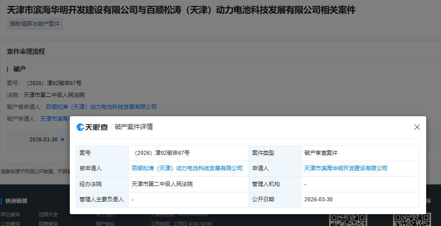Open 法院大全 footer link
The height and width of the screenshot is (226, 441).
coord(48,214)
